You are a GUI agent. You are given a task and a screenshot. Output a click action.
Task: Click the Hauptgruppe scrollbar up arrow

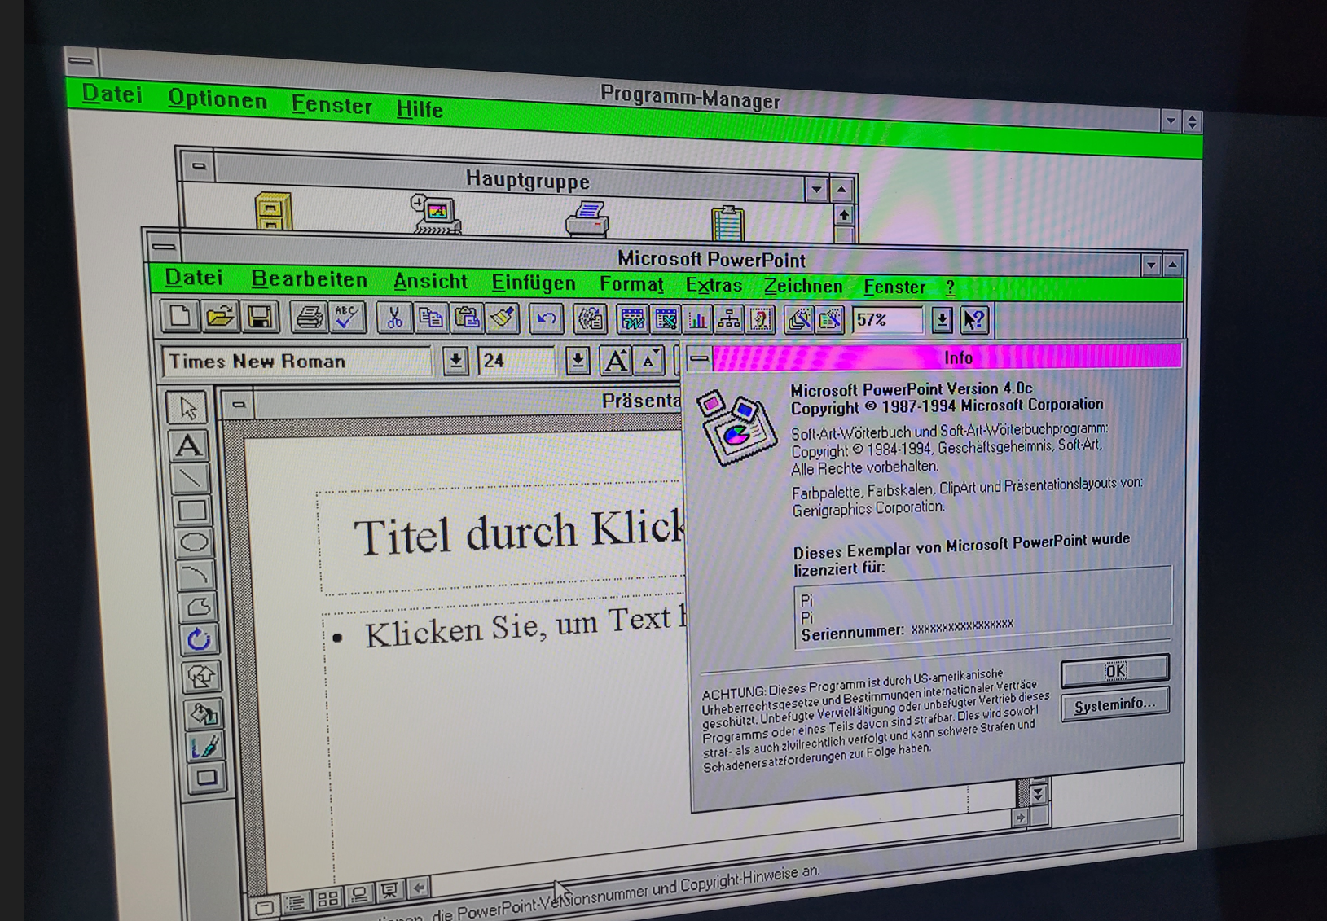844,215
